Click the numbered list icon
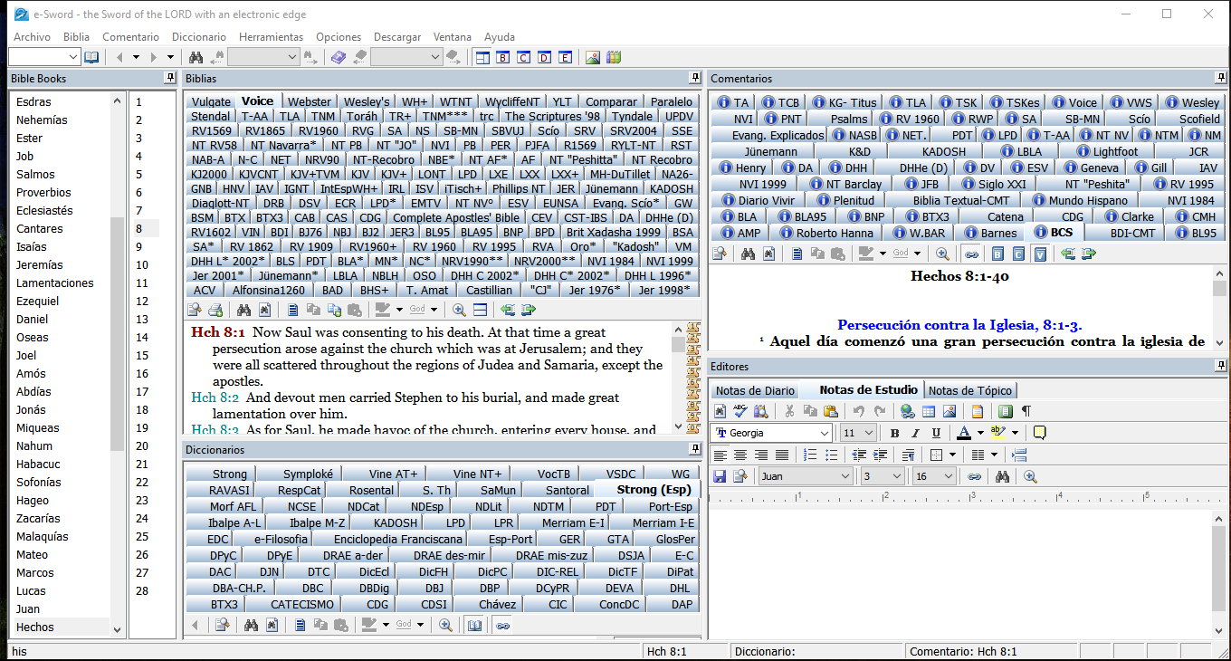This screenshot has width=1231, height=661. [x=810, y=455]
